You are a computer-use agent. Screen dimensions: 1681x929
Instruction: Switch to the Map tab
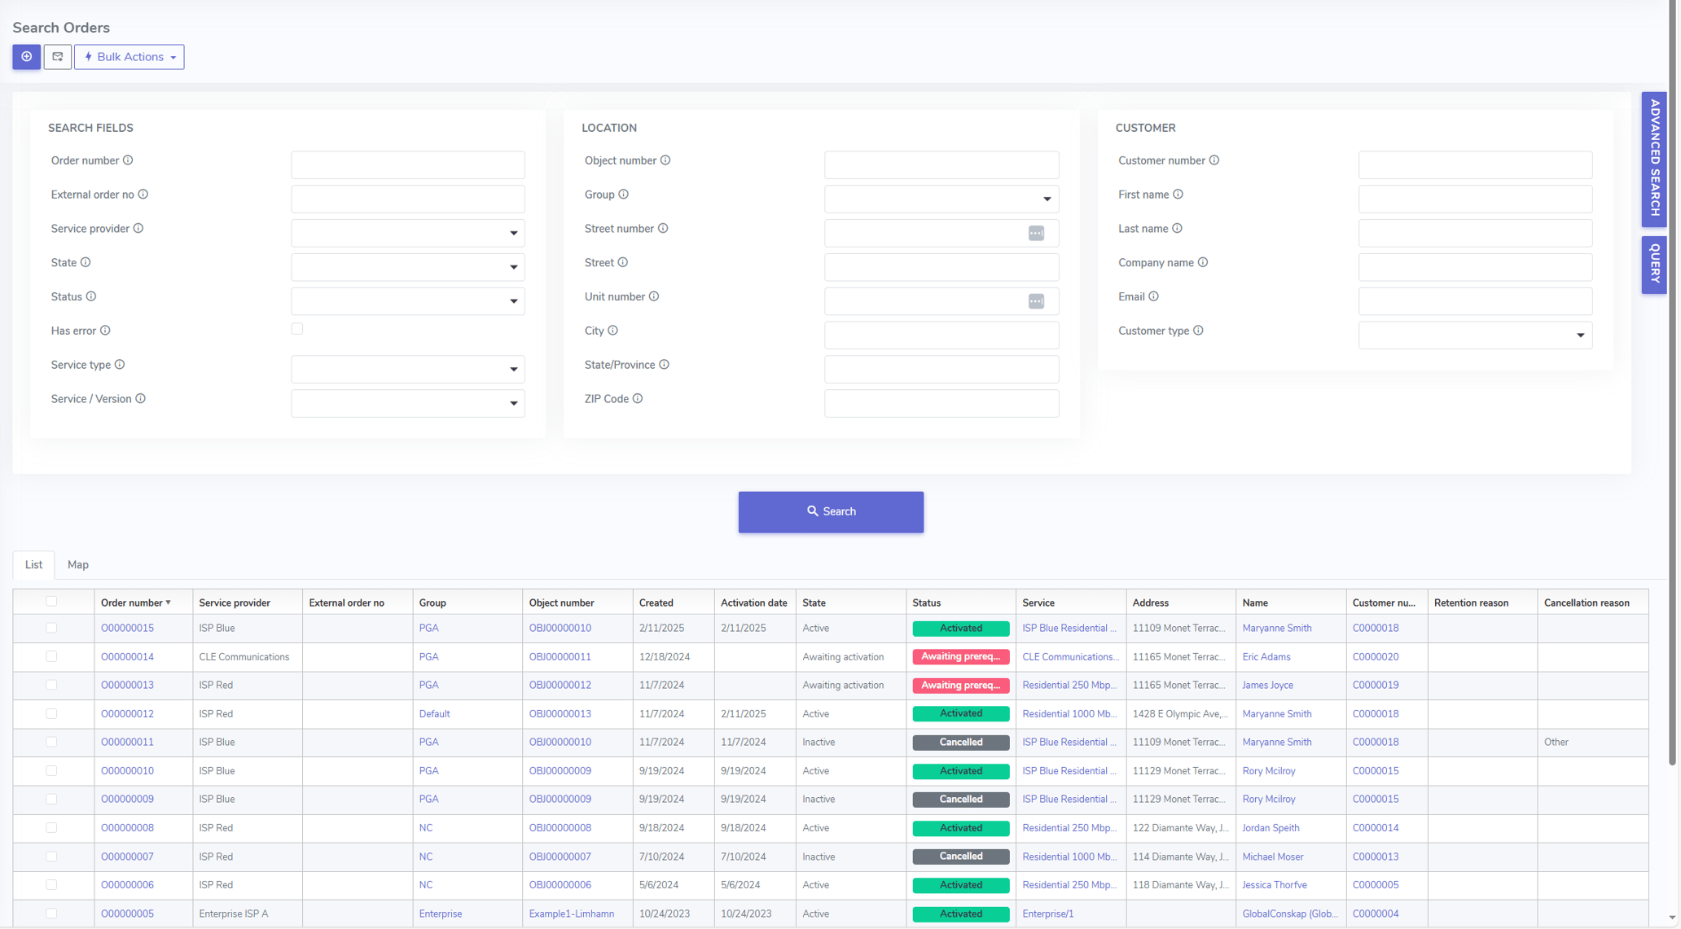78,565
